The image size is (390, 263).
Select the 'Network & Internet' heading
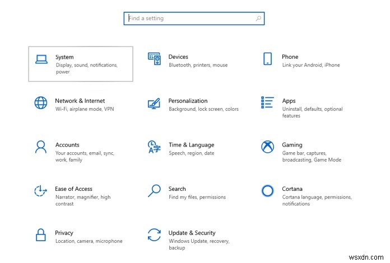80,101
